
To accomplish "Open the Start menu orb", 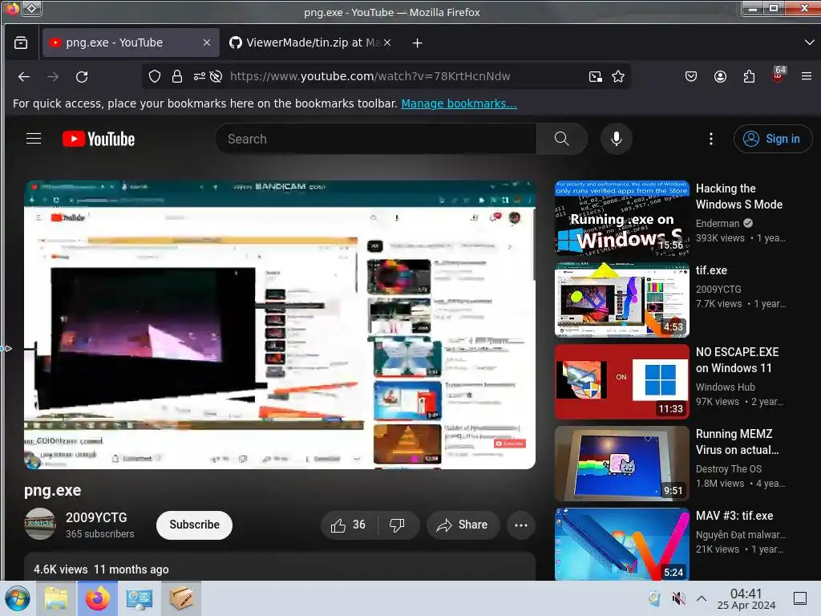I will click(x=18, y=598).
